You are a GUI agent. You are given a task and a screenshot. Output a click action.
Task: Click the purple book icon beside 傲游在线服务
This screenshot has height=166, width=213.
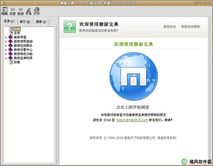click(x=11, y=45)
